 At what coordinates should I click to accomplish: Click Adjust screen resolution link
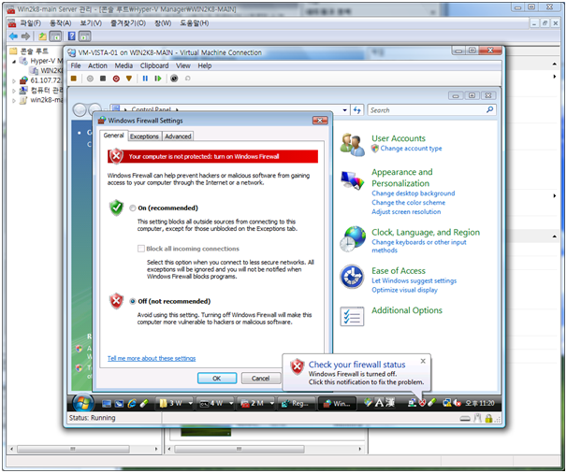click(406, 212)
